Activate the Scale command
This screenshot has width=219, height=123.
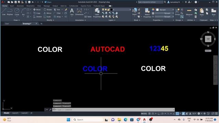click(x=47, y=17)
